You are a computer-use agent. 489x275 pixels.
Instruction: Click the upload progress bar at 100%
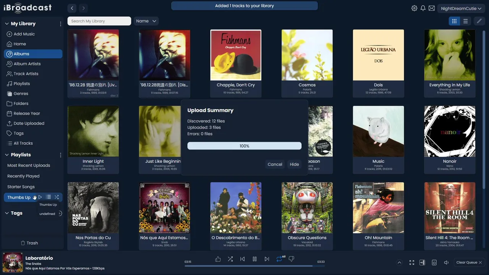(x=244, y=146)
